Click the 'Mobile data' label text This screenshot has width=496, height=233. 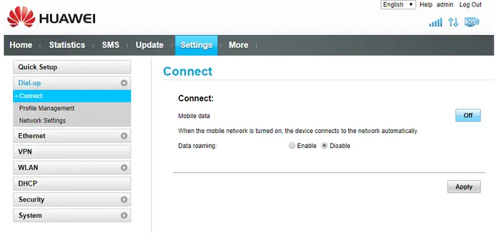[x=194, y=116]
